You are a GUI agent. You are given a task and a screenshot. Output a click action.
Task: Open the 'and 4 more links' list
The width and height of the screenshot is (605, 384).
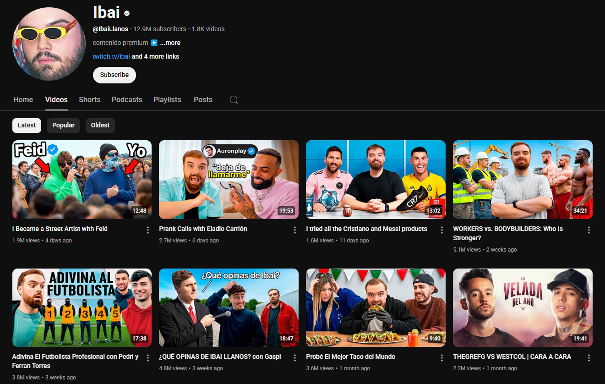[155, 56]
